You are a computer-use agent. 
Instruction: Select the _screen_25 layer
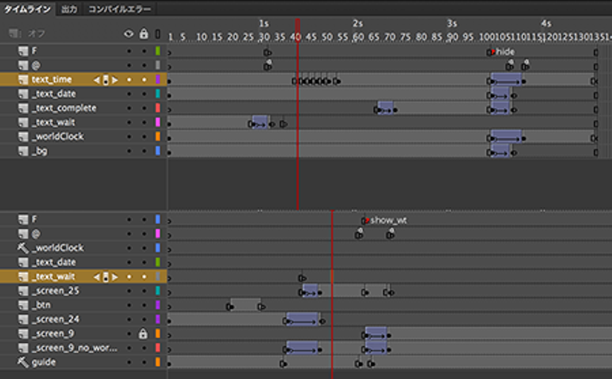click(x=55, y=291)
